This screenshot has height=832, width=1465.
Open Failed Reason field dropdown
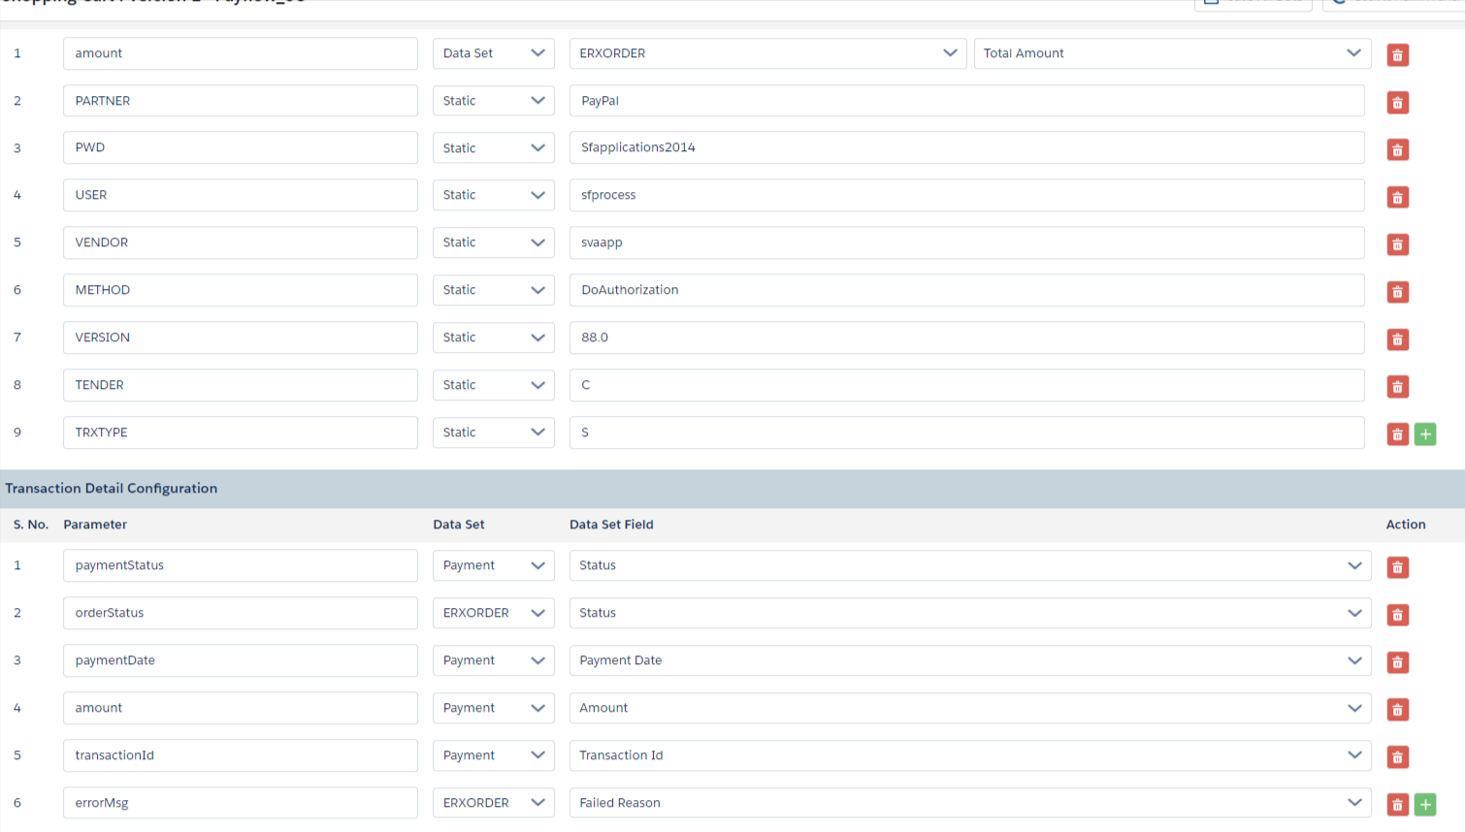pyautogui.click(x=969, y=803)
